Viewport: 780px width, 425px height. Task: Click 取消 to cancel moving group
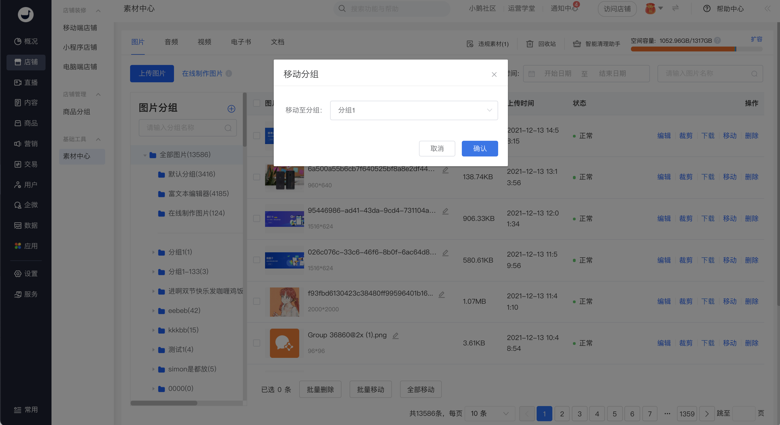tap(437, 149)
